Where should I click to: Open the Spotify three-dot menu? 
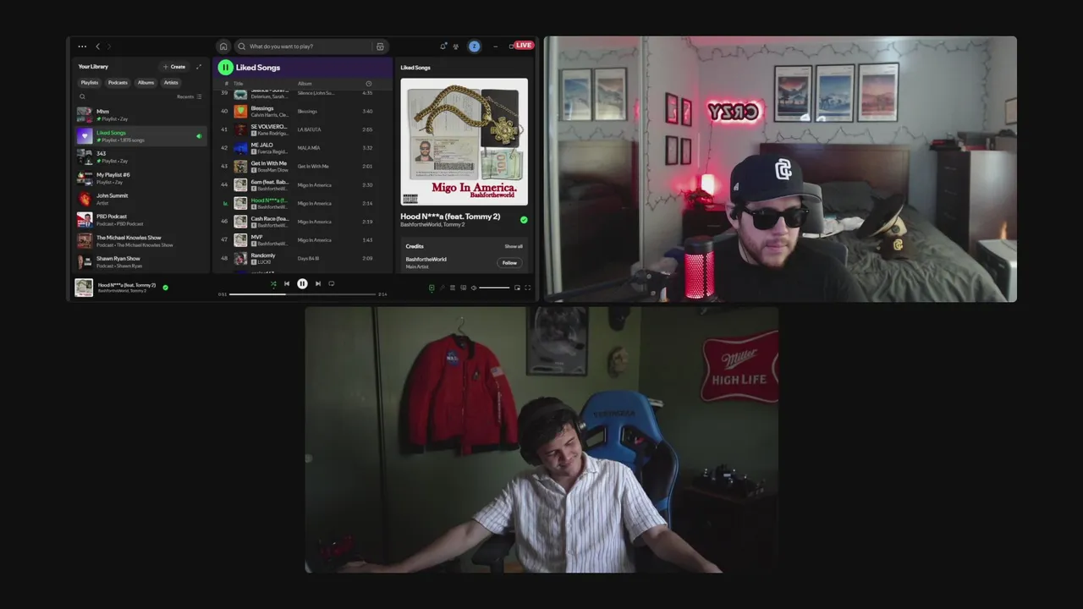tap(82, 47)
